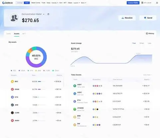Click the ETH token icon in Token Assets
Screen dimensions: 160x138
(75, 101)
